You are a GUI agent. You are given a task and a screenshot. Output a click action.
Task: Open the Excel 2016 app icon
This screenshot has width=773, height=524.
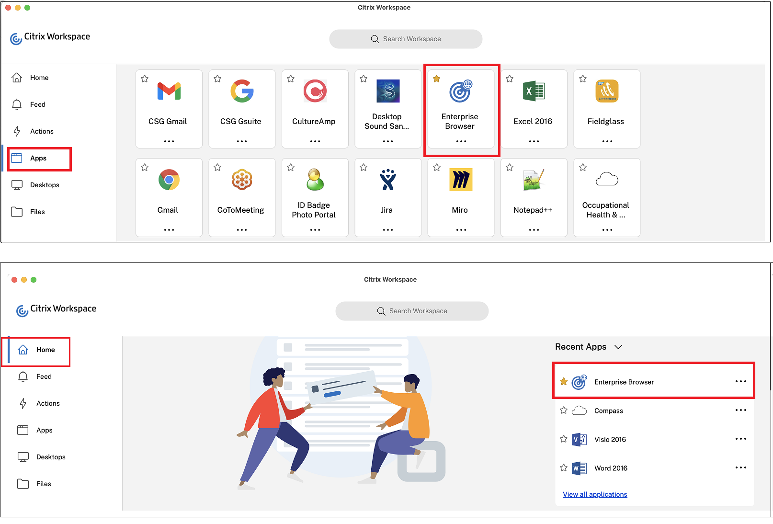[x=534, y=91]
